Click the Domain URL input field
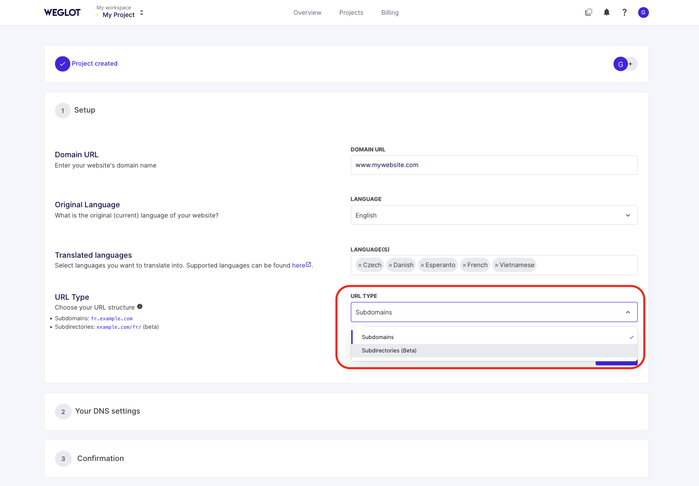The width and height of the screenshot is (699, 486). (x=494, y=165)
